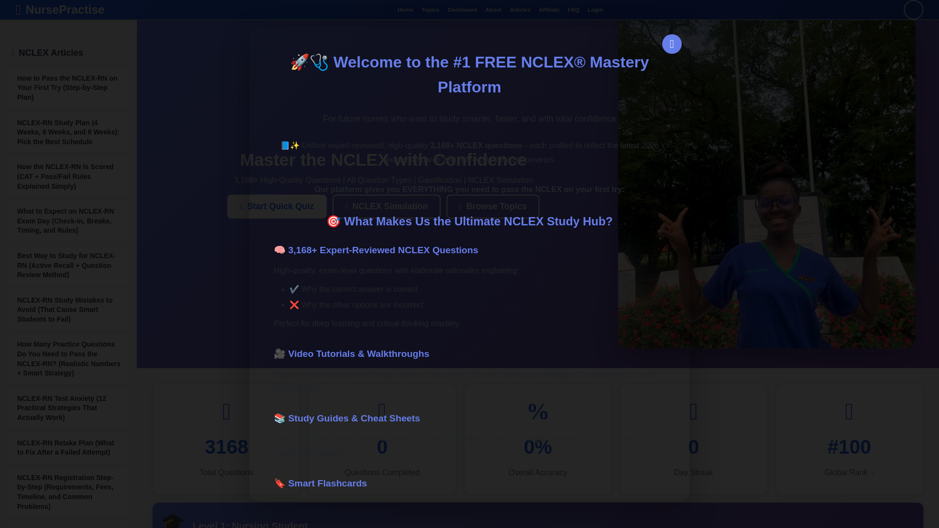
Task: Click the #100 global rank value
Action: pos(849,447)
